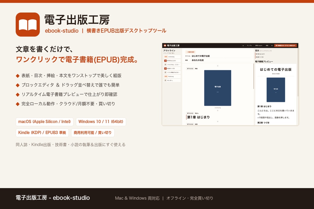The width and height of the screenshot is (314, 209).
Task: Click the 表紙 button in the top bar
Action: pos(267,46)
